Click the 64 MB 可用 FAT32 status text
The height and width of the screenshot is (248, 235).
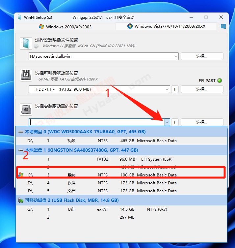68,79
